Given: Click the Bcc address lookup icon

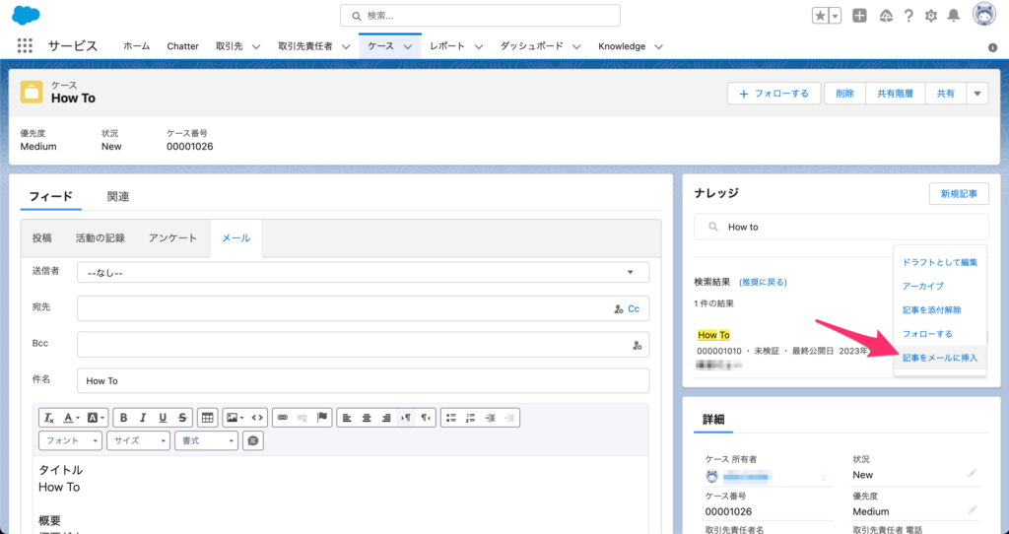Looking at the screenshot, I should click(638, 346).
